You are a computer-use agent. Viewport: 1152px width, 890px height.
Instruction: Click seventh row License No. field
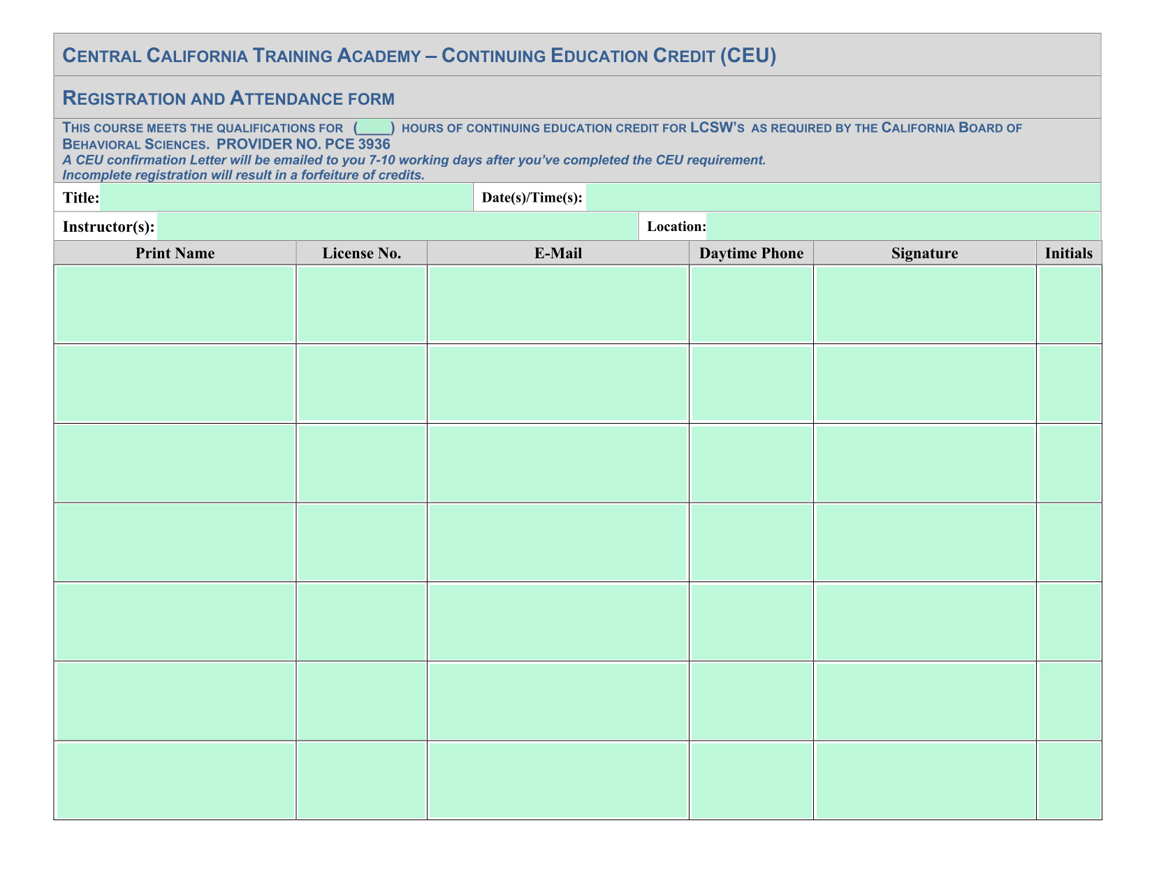(x=362, y=780)
